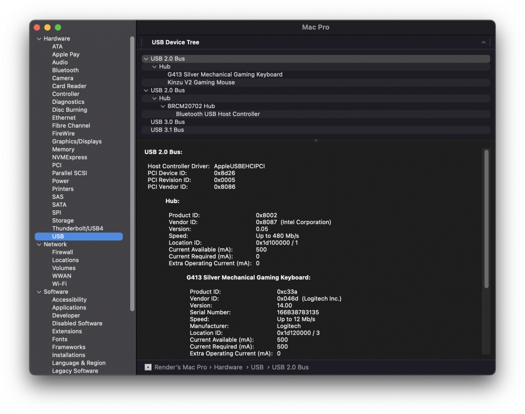Select Bluetooth USB Host Controller row
Image resolution: width=525 pixels, height=414 pixels.
[x=316, y=114]
